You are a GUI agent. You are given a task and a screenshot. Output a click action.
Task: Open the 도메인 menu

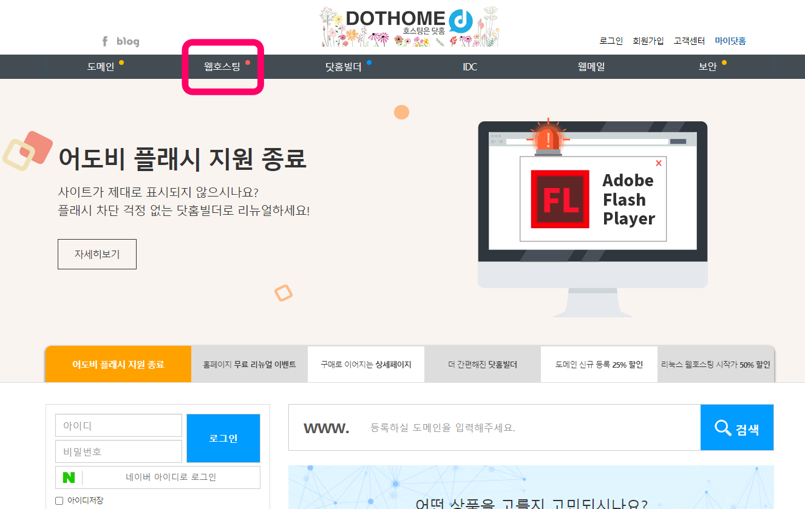(101, 67)
